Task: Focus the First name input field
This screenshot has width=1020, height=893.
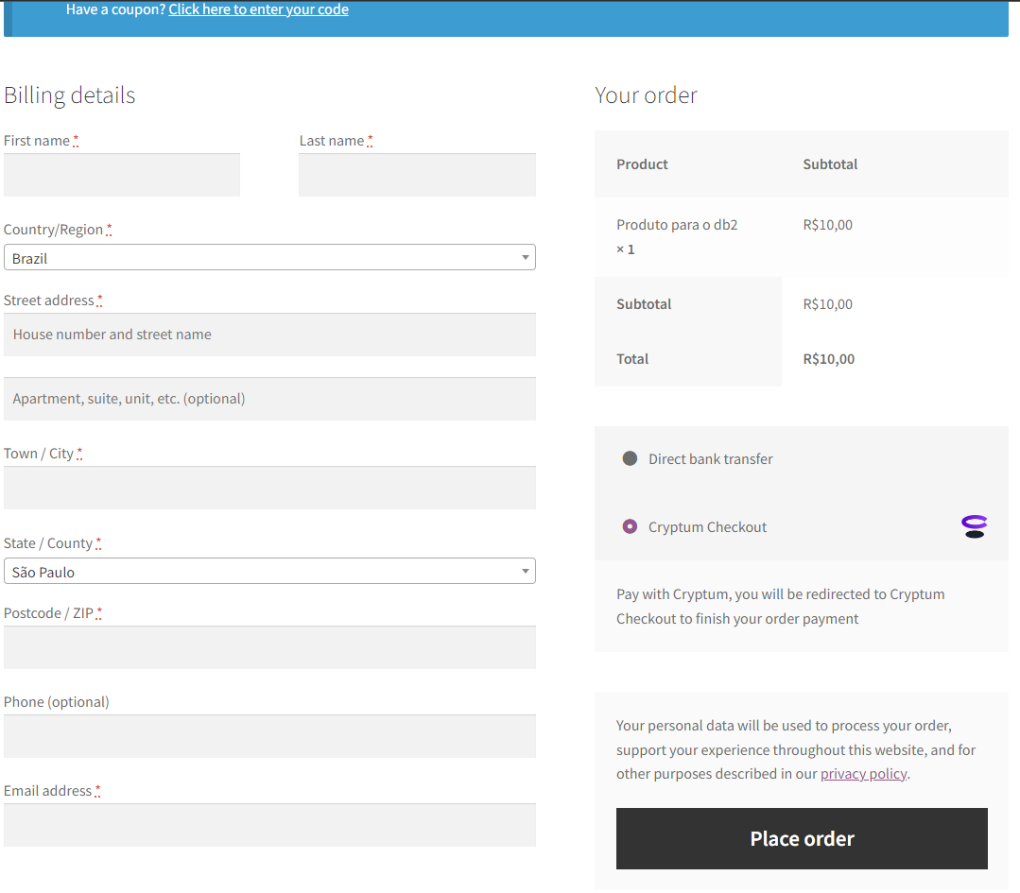Action: (122, 175)
